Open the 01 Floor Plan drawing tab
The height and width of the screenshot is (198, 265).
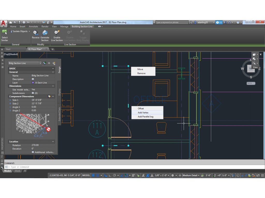pyautogui.click(x=35, y=49)
